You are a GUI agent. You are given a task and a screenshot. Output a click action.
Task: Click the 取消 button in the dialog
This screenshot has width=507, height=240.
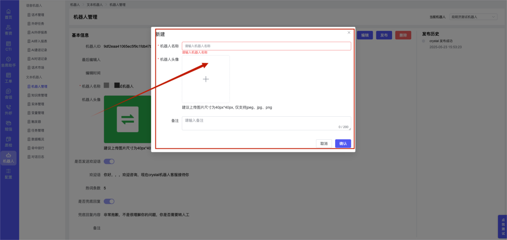coord(324,144)
